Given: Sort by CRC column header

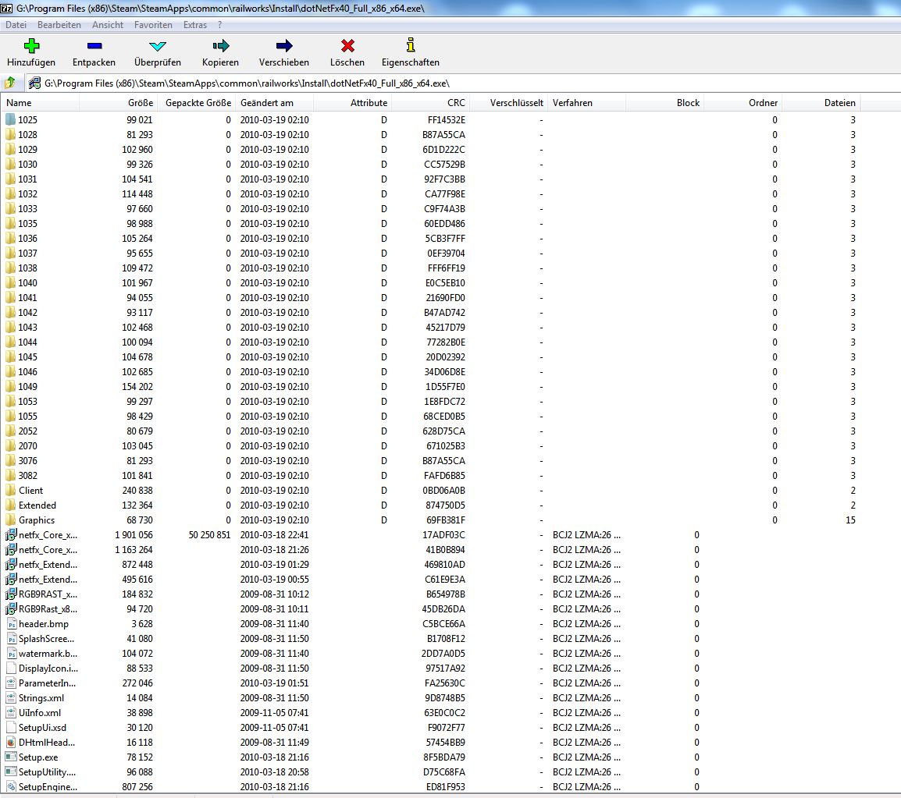Looking at the screenshot, I should point(430,103).
